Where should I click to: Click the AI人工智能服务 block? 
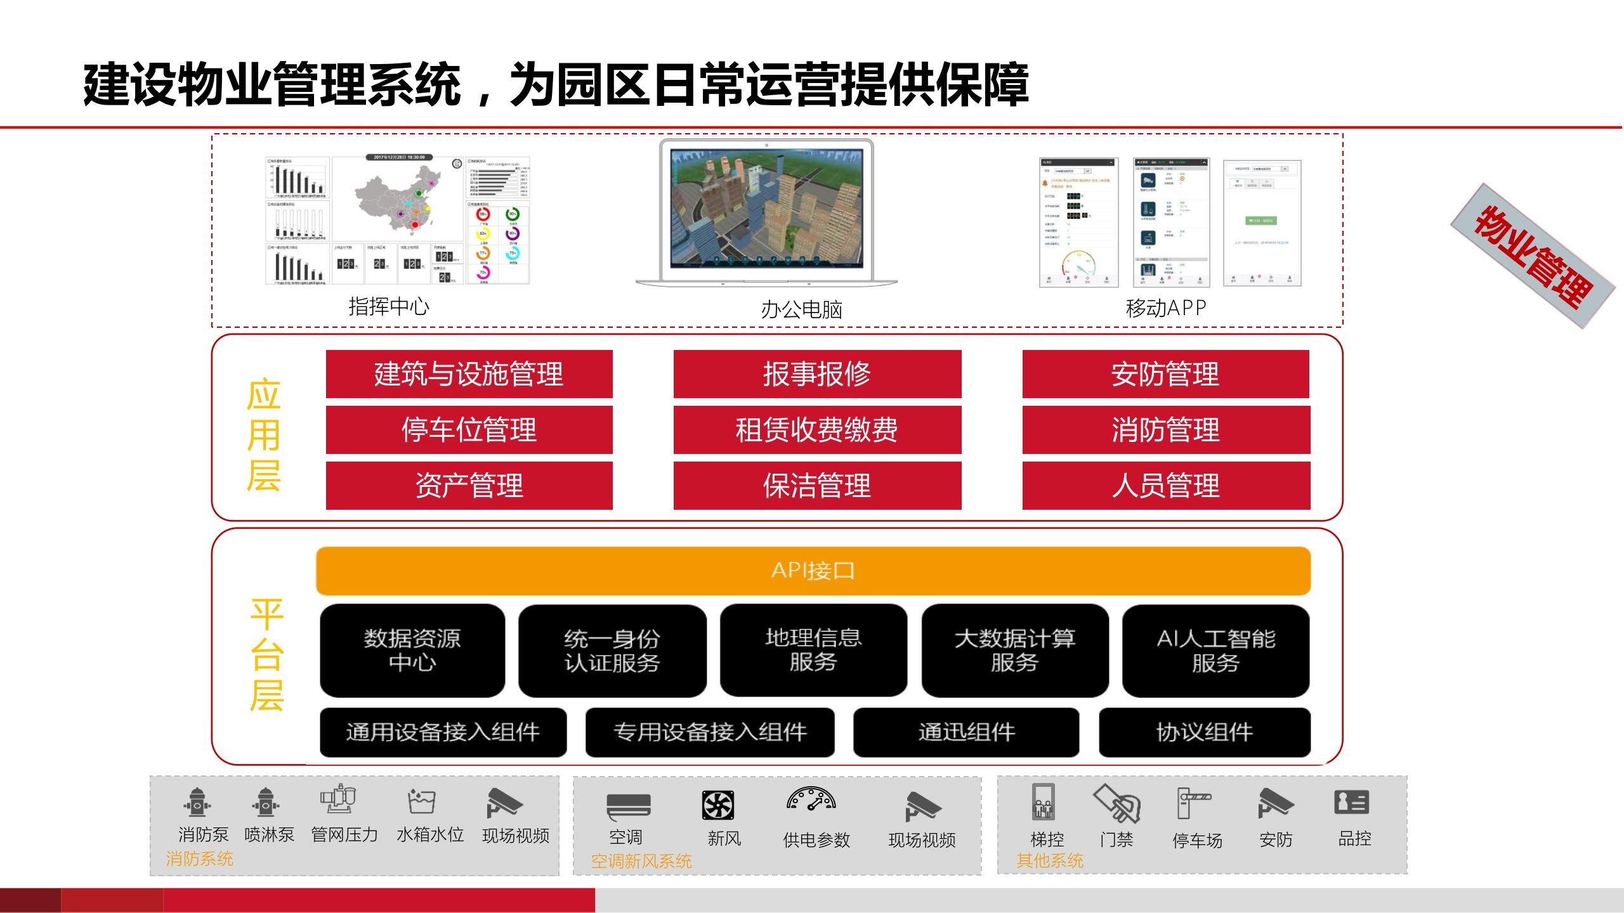coord(1215,651)
